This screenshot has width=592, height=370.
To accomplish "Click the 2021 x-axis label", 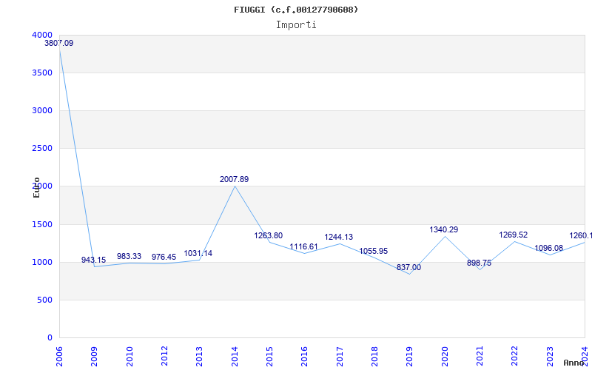I will (x=480, y=356).
